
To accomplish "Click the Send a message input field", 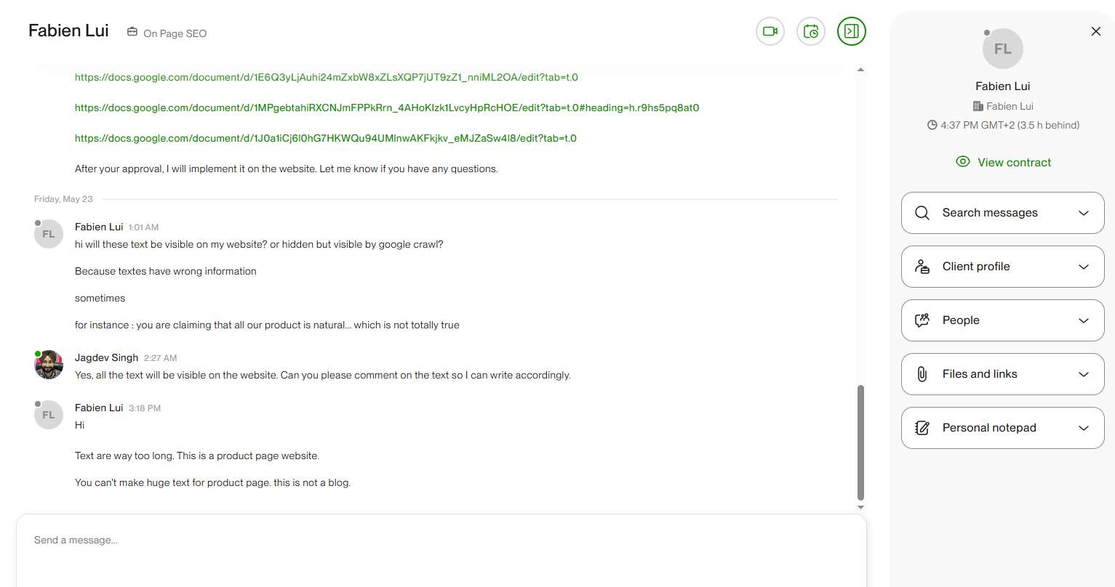I will (x=441, y=551).
